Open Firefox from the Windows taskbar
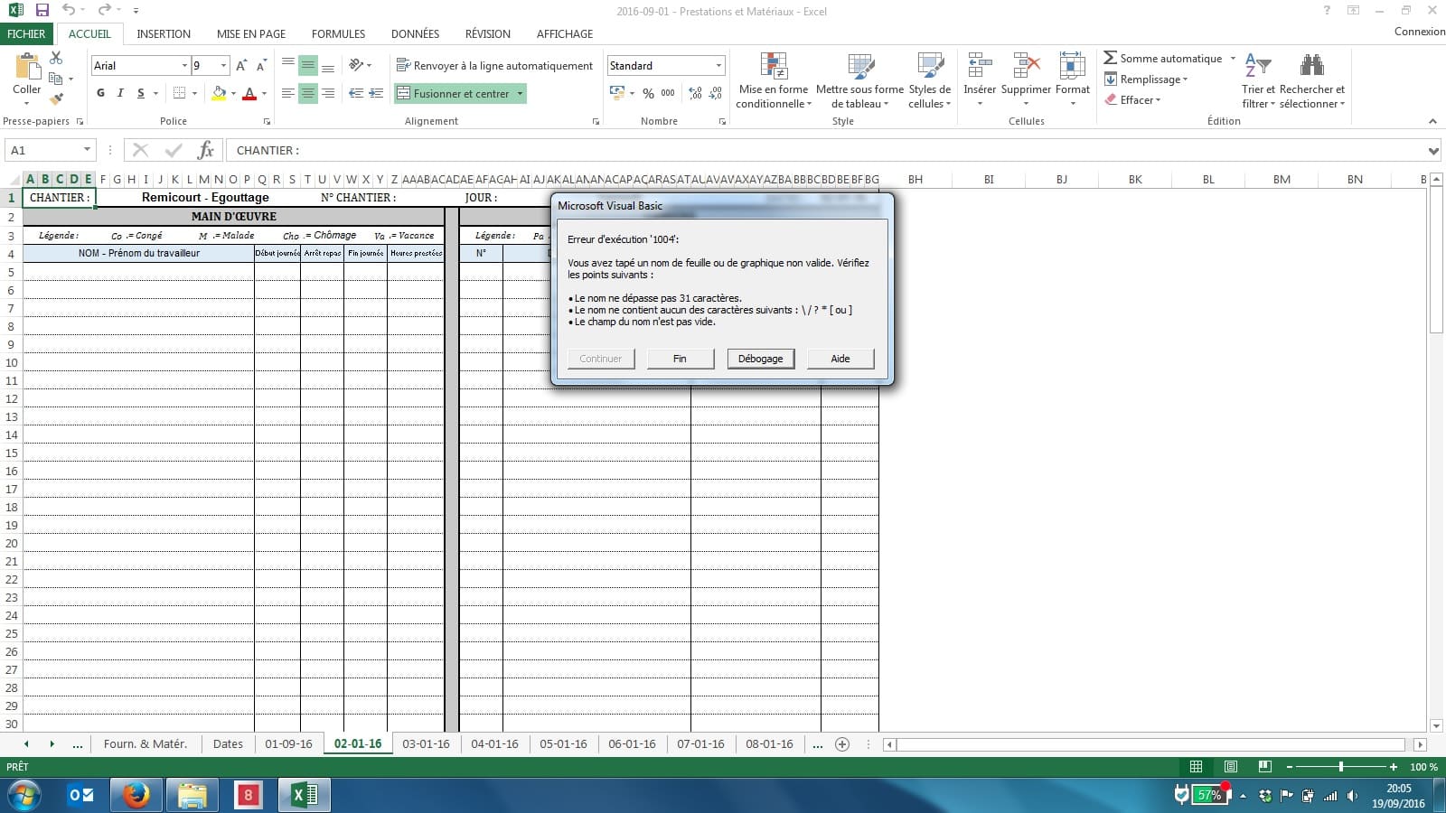1446x813 pixels. click(x=136, y=795)
